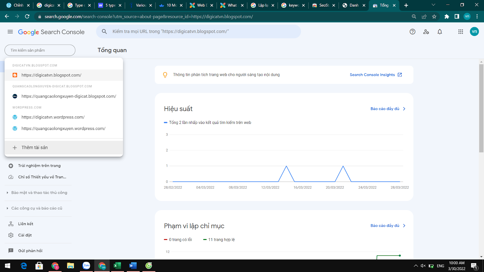Open Báo cáo đầy đủ for Hiệu suất
The image size is (484, 272).
click(x=388, y=109)
